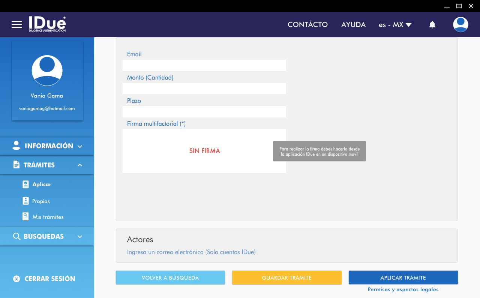Viewport: 480px width, 298px height.
Task: Expand the Búsquedas section chevron
Action: coord(80,236)
